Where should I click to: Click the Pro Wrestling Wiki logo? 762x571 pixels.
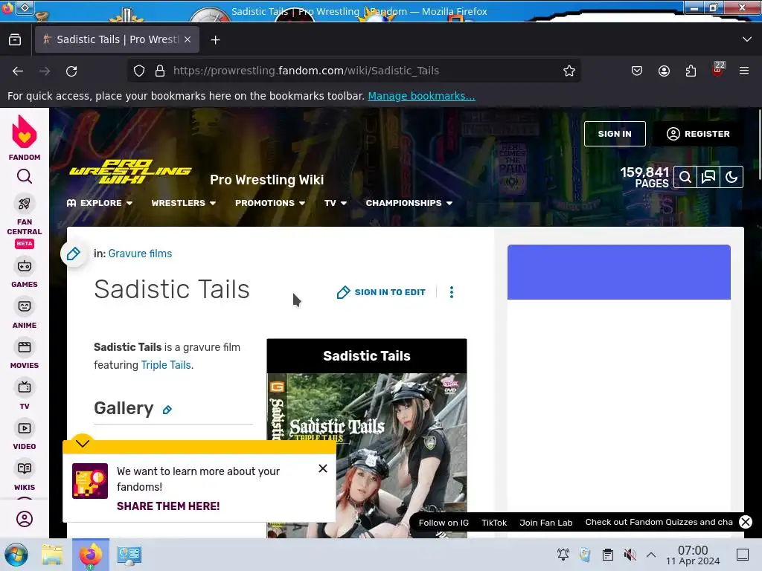click(130, 172)
